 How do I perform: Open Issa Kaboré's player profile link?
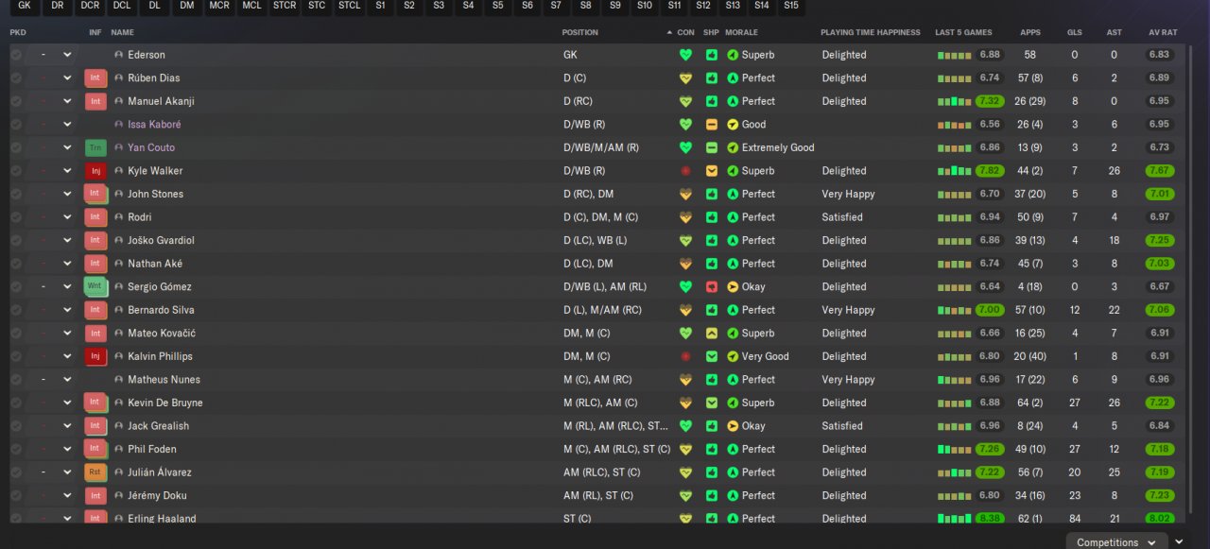coord(154,125)
